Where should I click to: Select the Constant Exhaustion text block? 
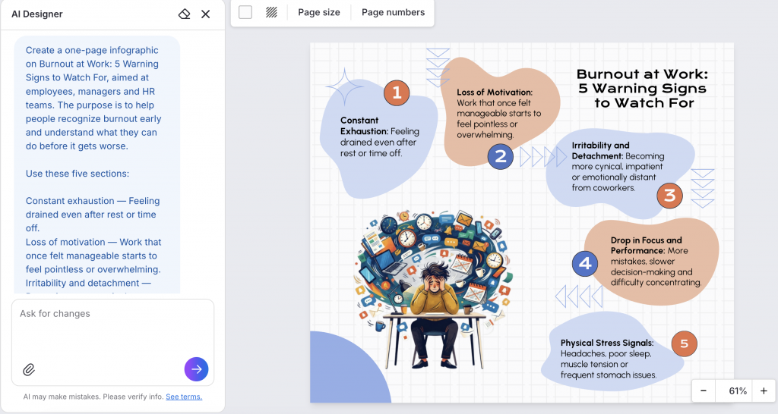(x=380, y=136)
